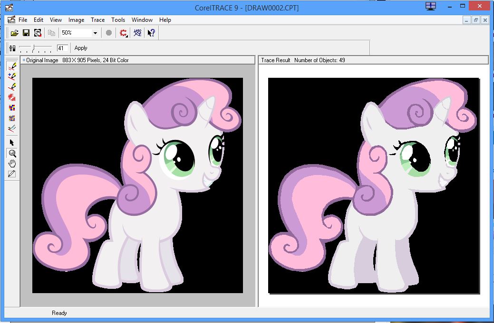The height and width of the screenshot is (323, 494).
Task: Click the red redo trace icon
Action: coord(124,33)
